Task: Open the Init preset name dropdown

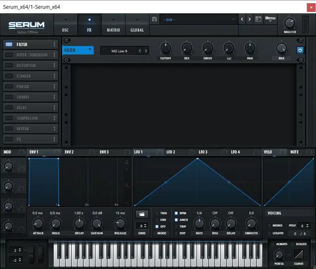Action: 199,20
